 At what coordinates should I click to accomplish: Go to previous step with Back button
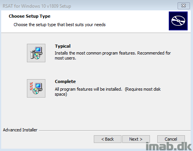click(108, 139)
